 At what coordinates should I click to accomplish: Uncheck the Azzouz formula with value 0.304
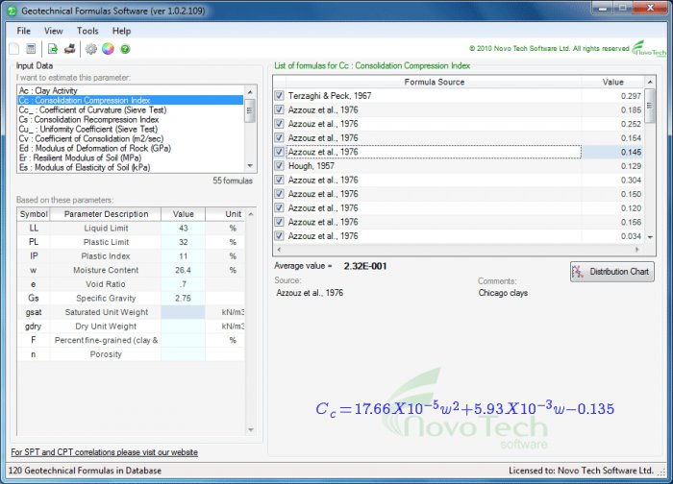click(280, 180)
